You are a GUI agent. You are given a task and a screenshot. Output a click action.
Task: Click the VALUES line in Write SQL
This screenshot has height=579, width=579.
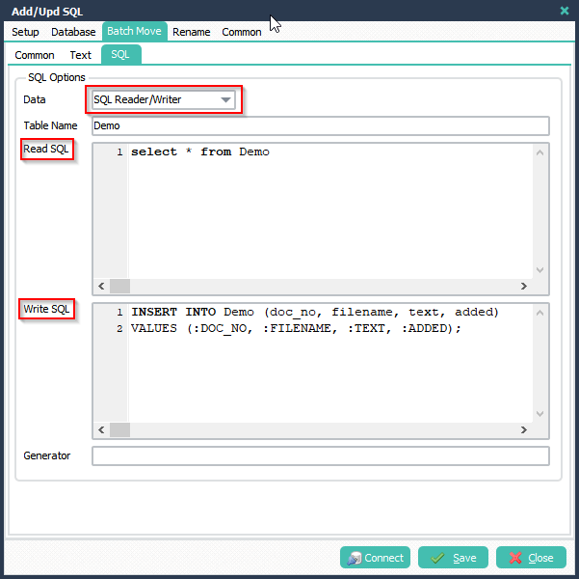296,328
